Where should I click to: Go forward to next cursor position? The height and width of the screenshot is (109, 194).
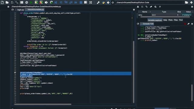[112, 2]
